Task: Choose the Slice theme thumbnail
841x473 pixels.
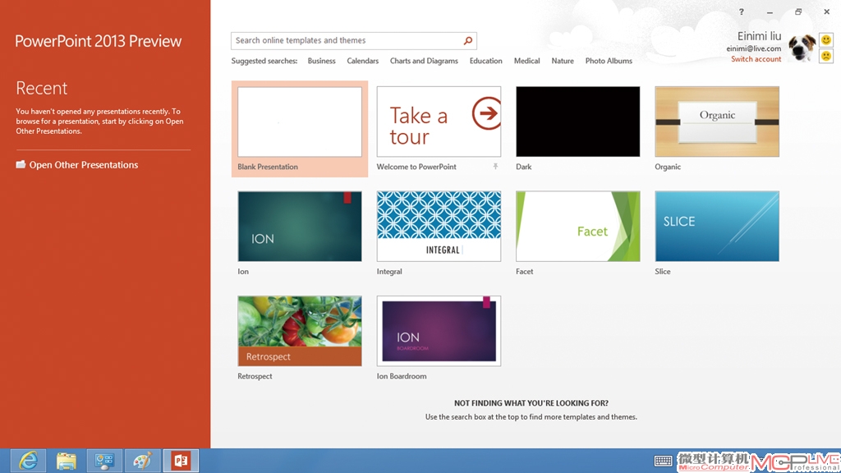Action: click(717, 227)
